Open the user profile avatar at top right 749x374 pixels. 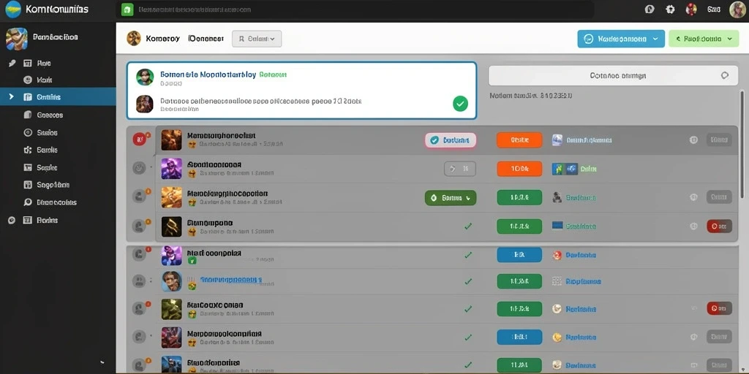[737, 9]
